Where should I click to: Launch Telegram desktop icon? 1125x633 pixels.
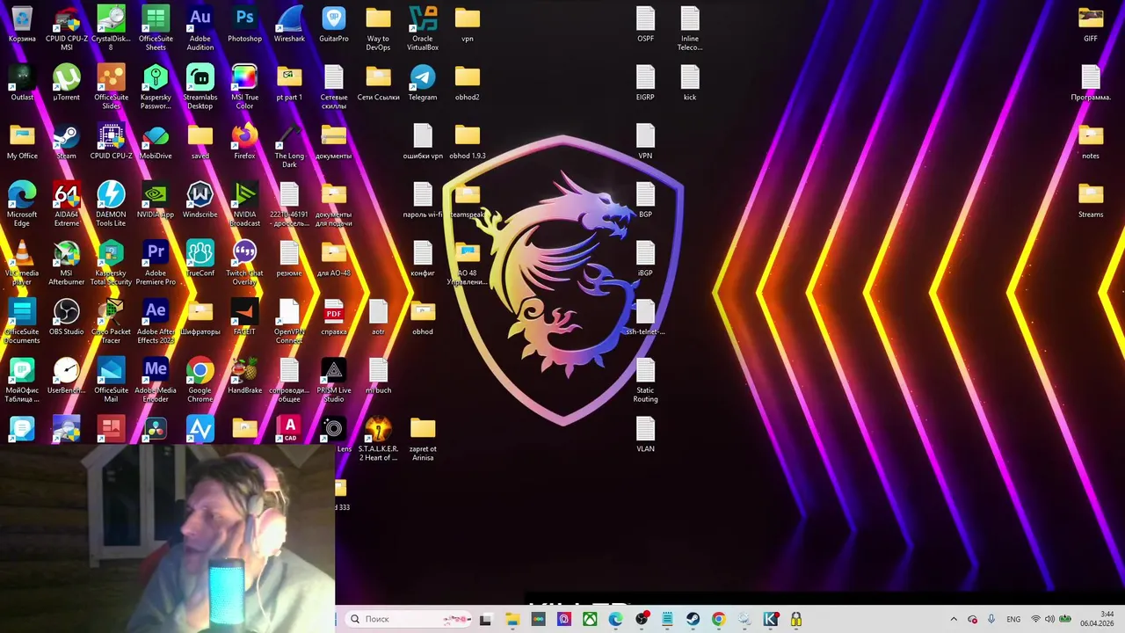click(423, 84)
